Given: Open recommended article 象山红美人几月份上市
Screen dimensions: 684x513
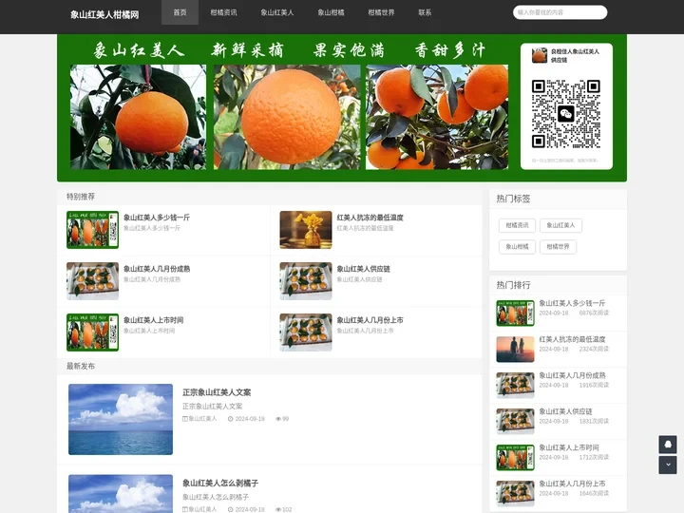Looking at the screenshot, I should point(370,320).
